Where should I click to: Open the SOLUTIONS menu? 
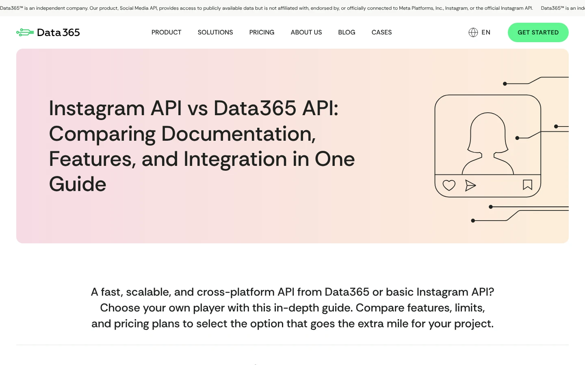[x=215, y=32]
